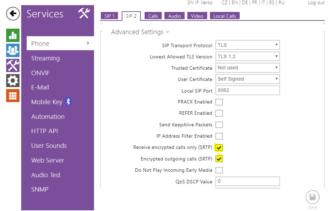Switch to the SIP 1 tab
This screenshot has height=211, width=333.
tap(109, 16)
